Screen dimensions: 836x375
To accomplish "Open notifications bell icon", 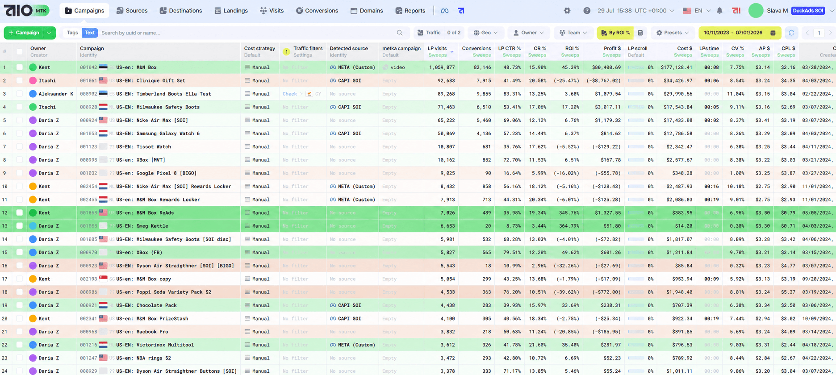I will pos(719,11).
